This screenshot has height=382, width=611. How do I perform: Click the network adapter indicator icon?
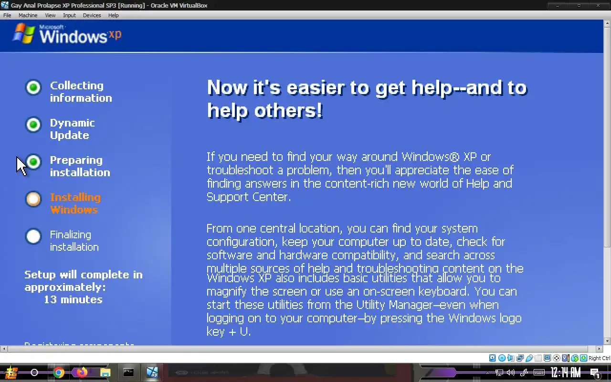[520, 358]
